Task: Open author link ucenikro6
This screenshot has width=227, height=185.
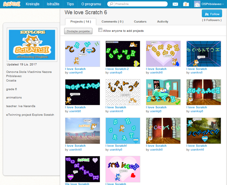Action: pos(197,73)
